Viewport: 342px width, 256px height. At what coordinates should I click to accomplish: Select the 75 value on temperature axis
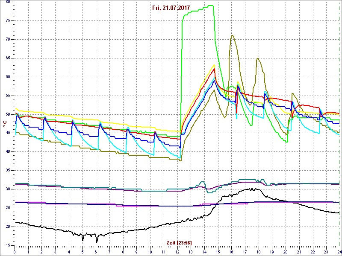(x=8, y=20)
